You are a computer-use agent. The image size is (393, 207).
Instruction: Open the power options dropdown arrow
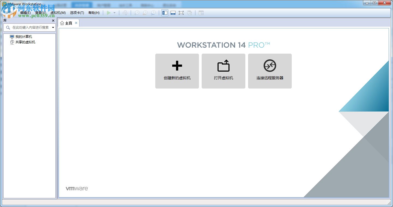[x=114, y=13]
